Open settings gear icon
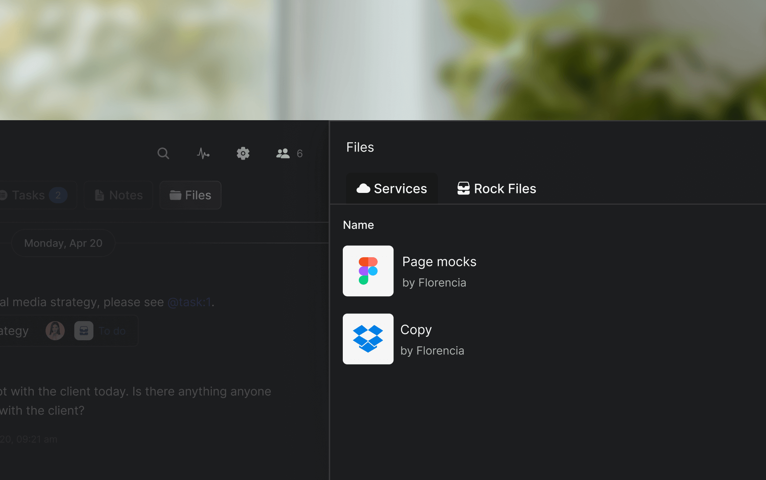 pos(243,153)
